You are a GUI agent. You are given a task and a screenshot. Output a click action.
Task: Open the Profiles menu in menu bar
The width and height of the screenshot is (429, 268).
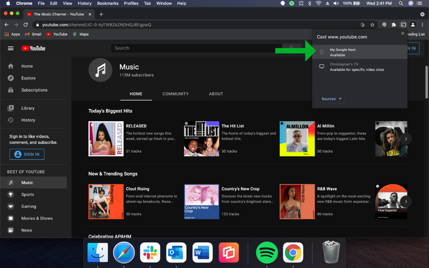click(131, 3)
